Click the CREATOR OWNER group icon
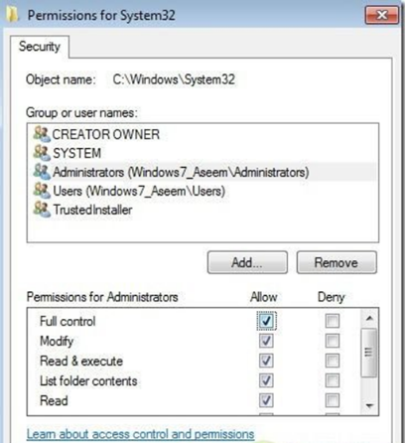 point(42,134)
